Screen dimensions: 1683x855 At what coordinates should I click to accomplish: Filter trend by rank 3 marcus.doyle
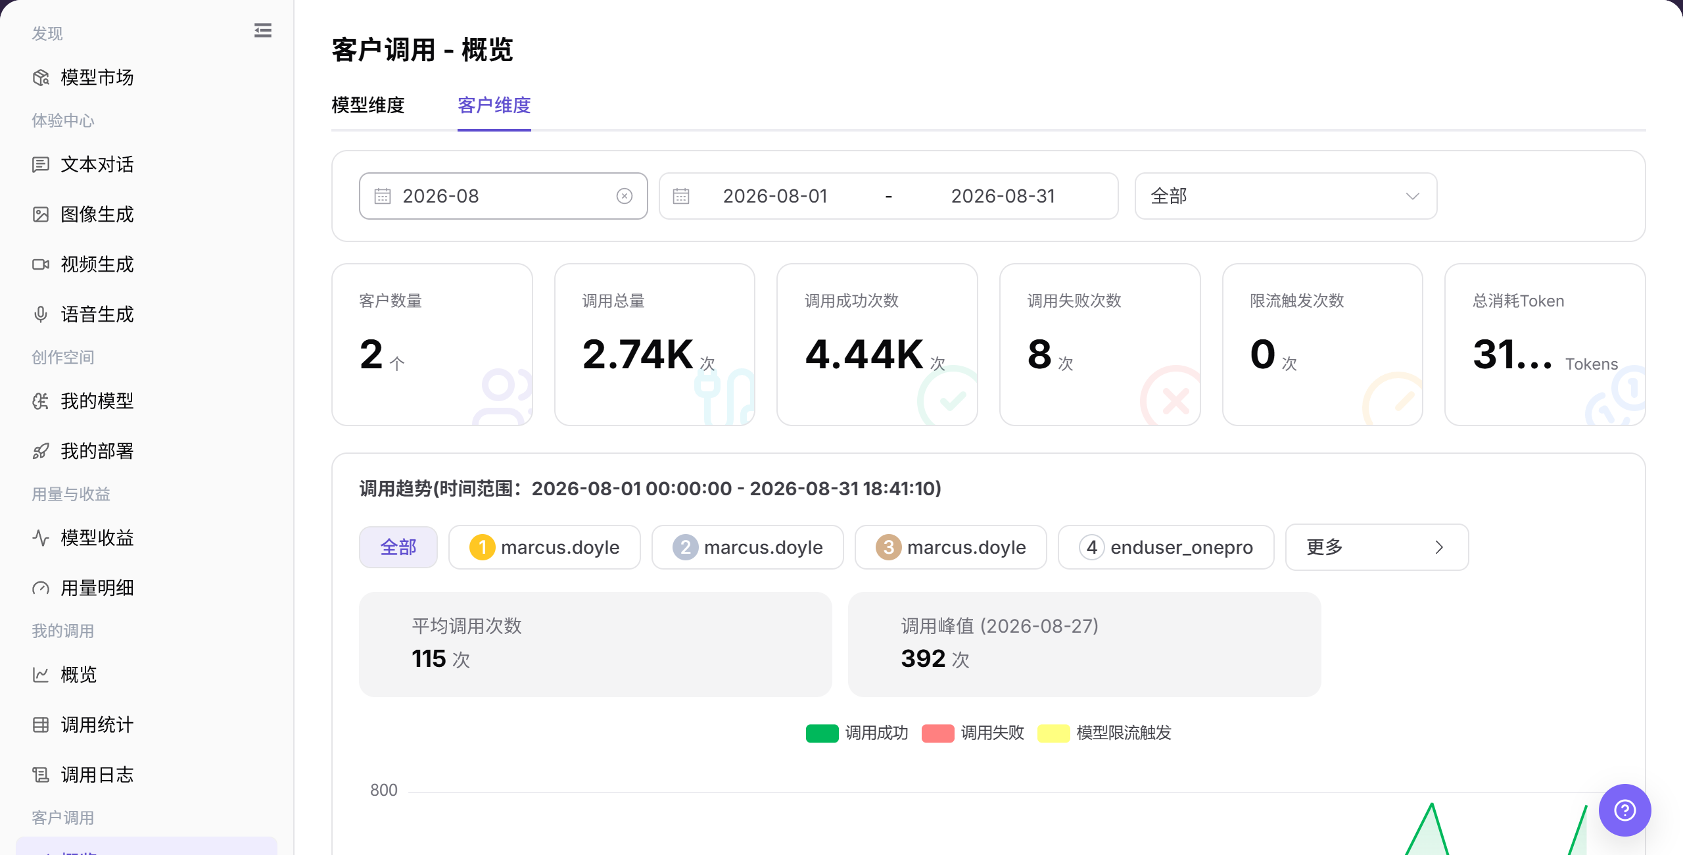951,547
